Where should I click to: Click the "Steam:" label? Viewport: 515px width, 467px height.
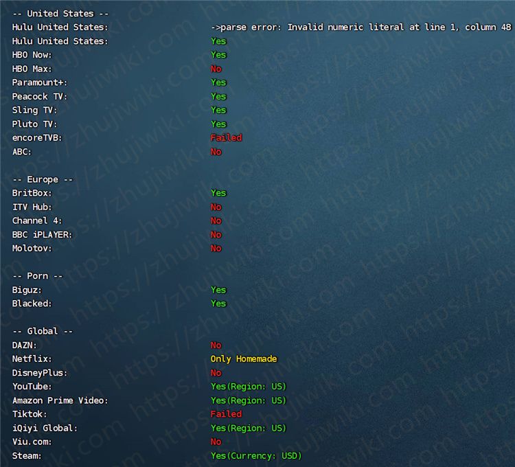(27, 456)
